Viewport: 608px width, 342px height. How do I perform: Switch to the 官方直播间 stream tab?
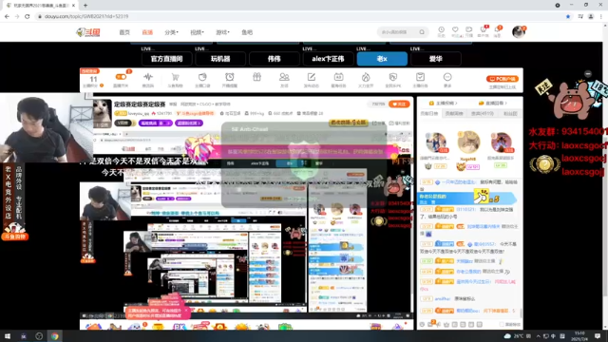pyautogui.click(x=167, y=59)
